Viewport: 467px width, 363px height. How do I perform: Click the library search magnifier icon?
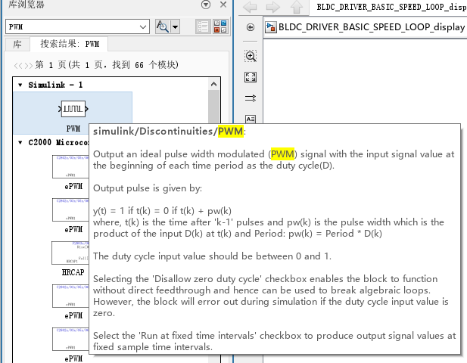click(x=162, y=26)
